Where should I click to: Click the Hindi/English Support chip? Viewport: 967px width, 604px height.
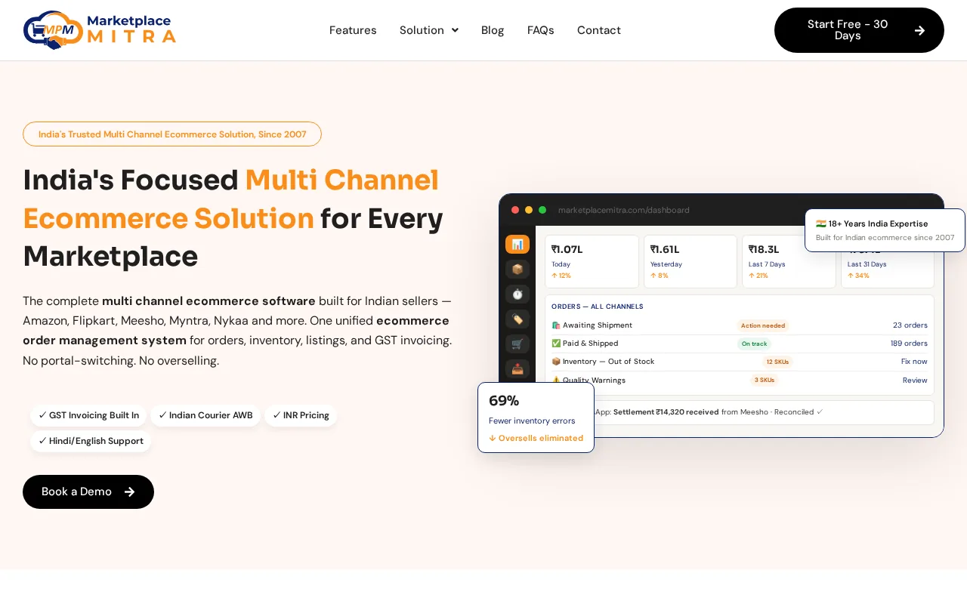tap(91, 441)
